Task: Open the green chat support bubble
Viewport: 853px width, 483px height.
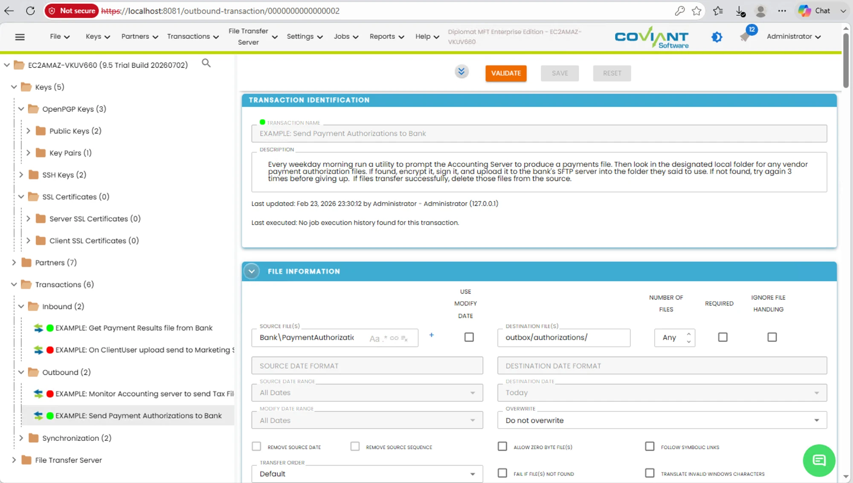Action: pos(819,460)
